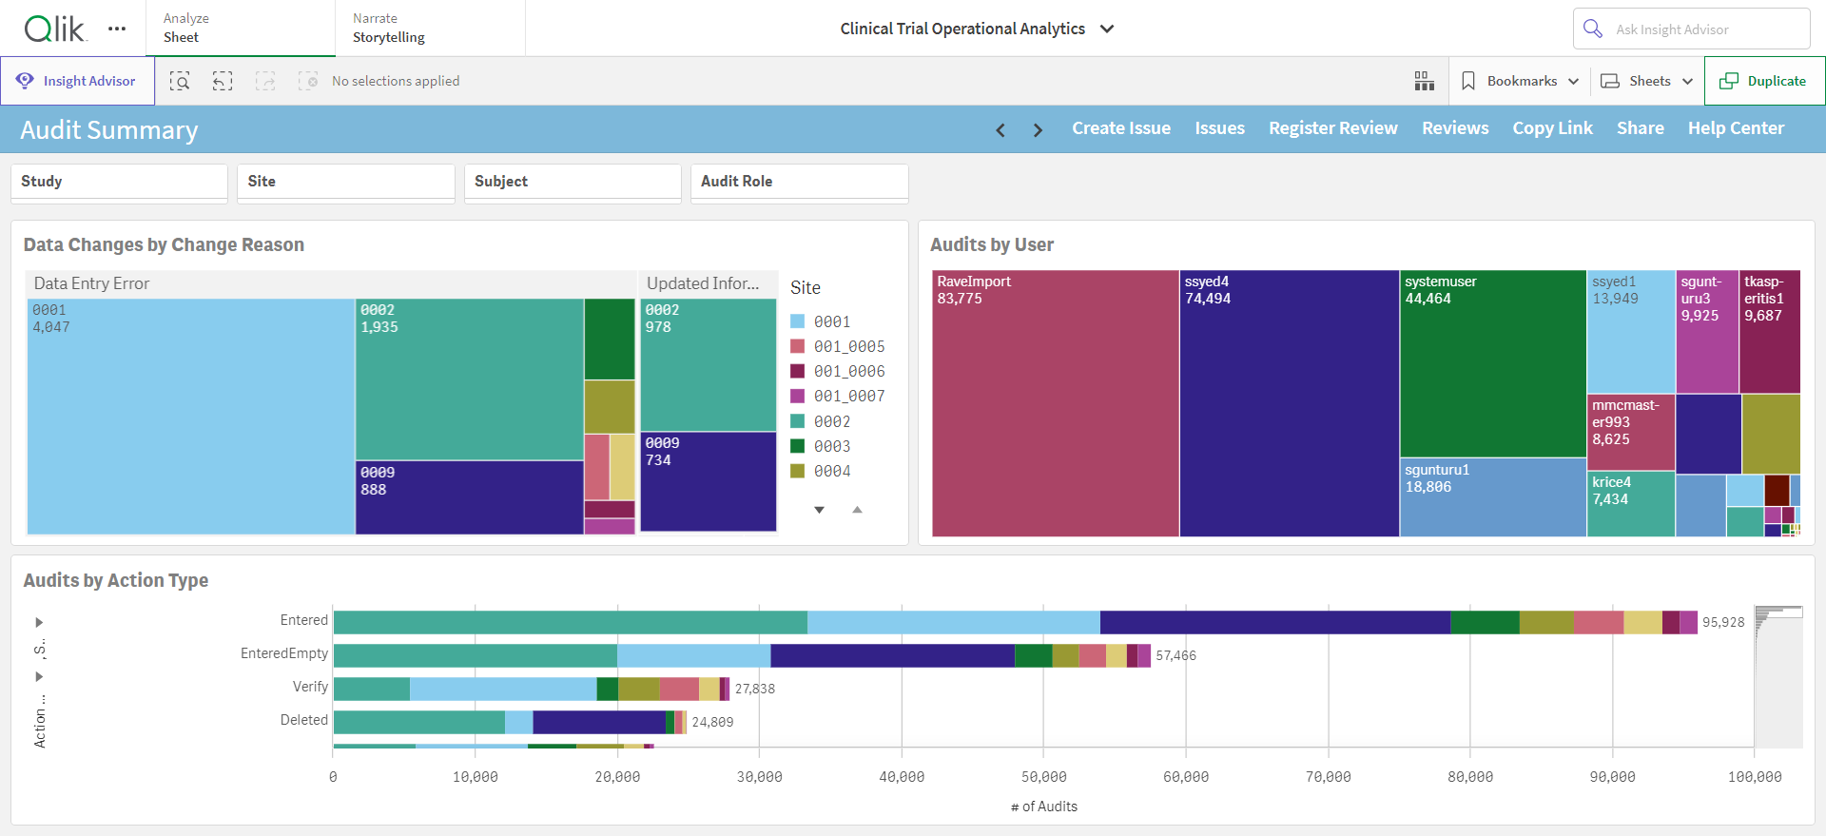Screen dimensions: 1826x836
Task: Click the Duplicate button
Action: (x=1765, y=81)
